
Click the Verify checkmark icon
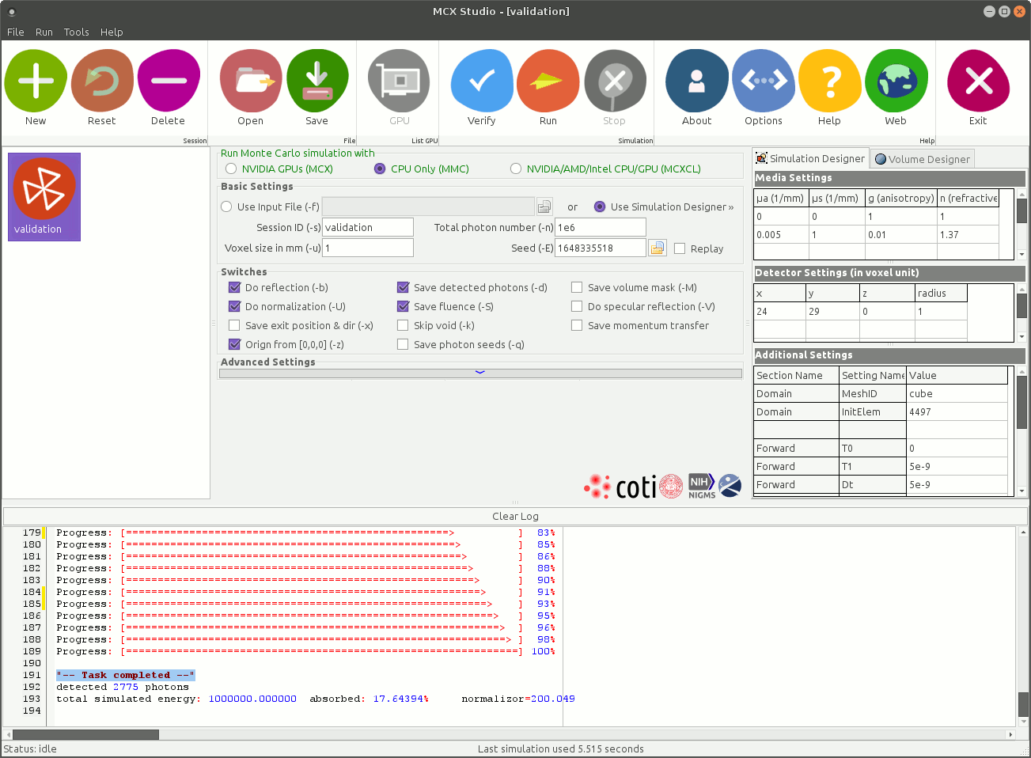coord(481,80)
